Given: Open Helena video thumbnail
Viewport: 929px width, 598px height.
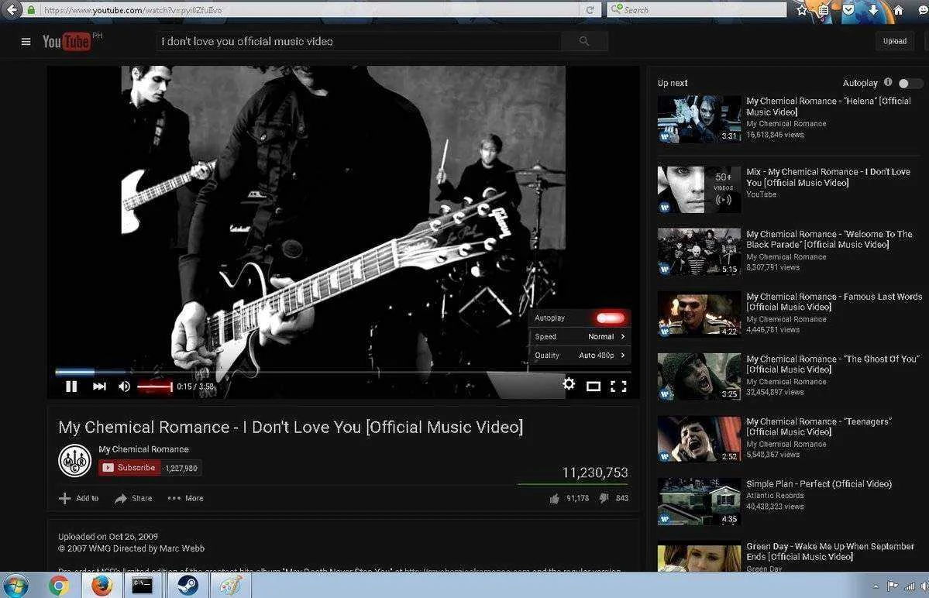Looking at the screenshot, I should (x=699, y=119).
